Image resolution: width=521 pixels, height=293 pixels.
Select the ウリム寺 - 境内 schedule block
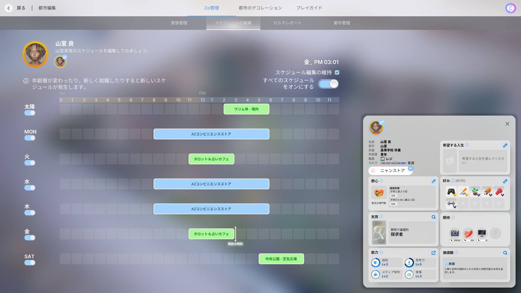point(246,109)
